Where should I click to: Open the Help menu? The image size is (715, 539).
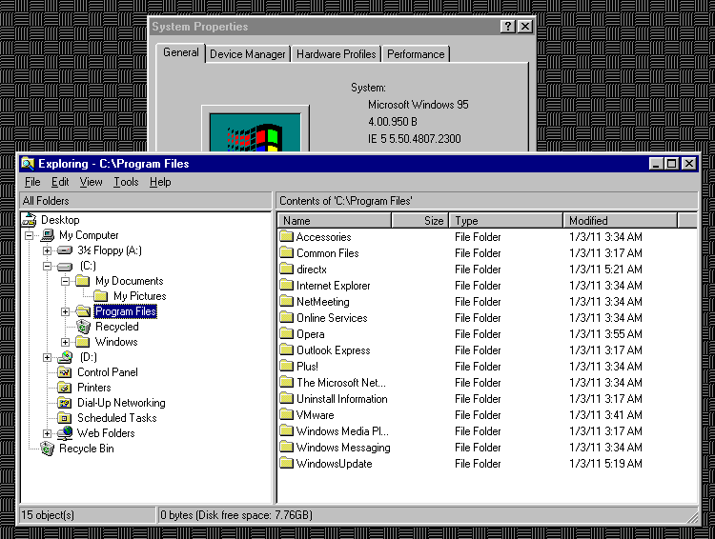tap(160, 182)
